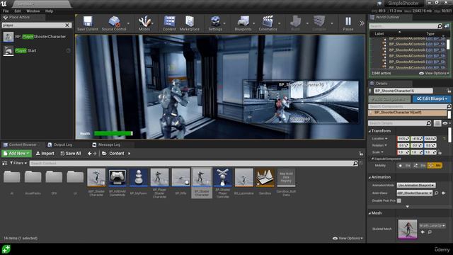
Task: Select Player Start in Place Actors
Action: tap(36, 50)
